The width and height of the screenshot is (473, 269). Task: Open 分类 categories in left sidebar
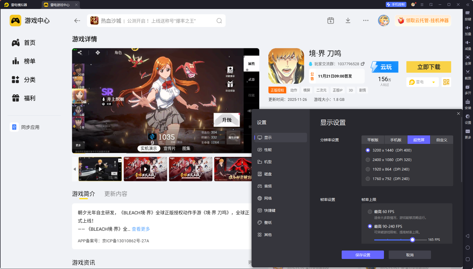tap(24, 80)
